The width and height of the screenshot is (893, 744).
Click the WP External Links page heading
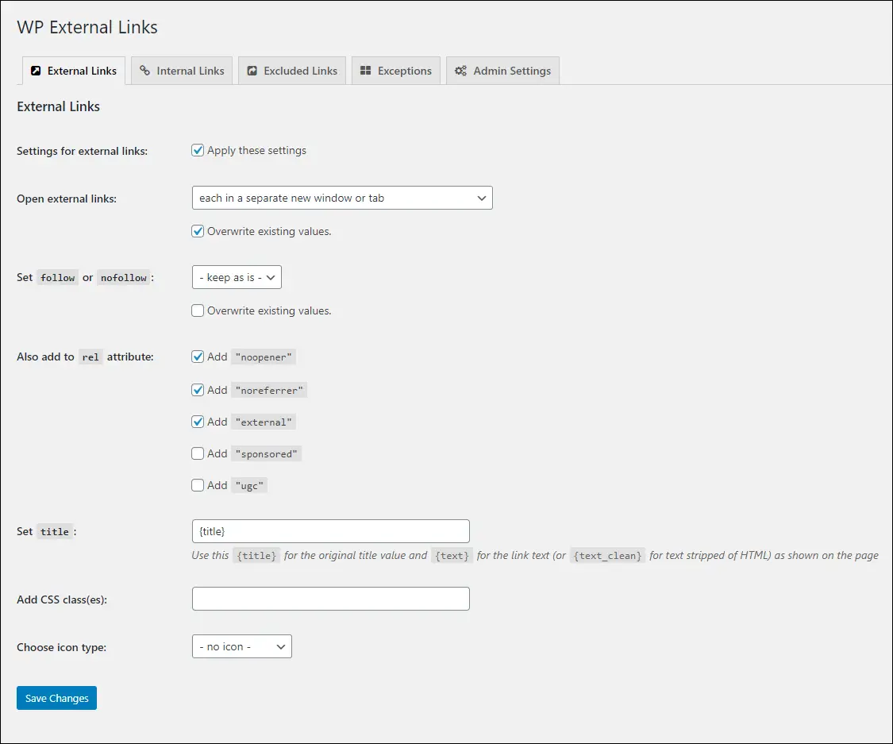[87, 27]
